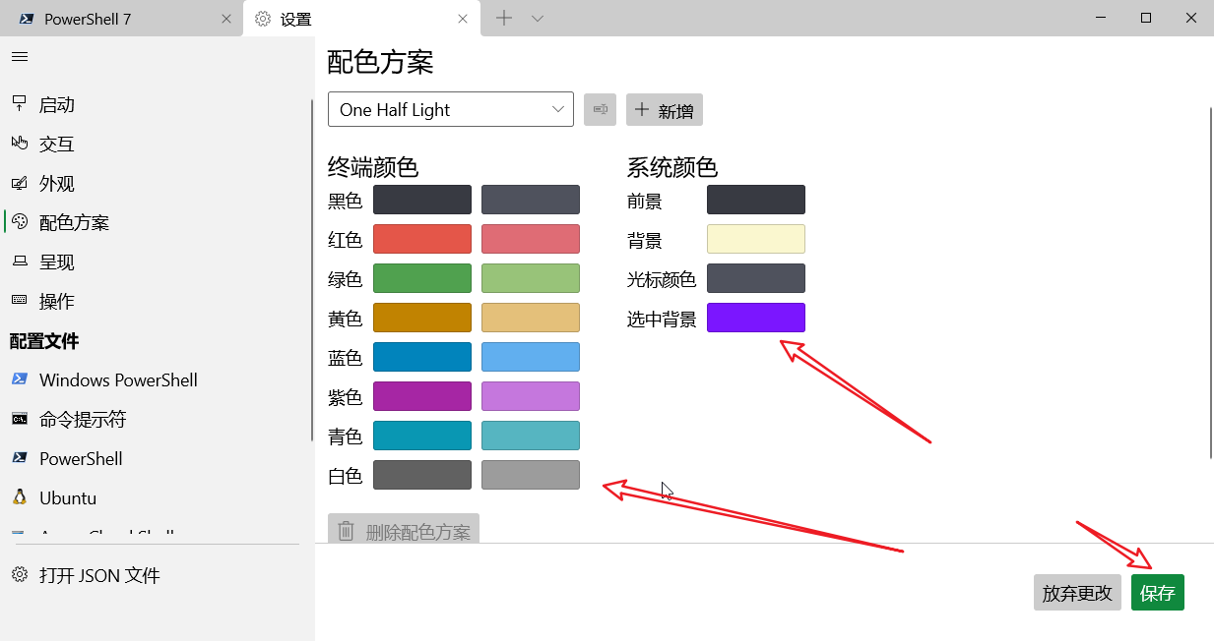The image size is (1214, 641).
Task: Select the 配色方案 sidebar entry
Action: coord(75,221)
